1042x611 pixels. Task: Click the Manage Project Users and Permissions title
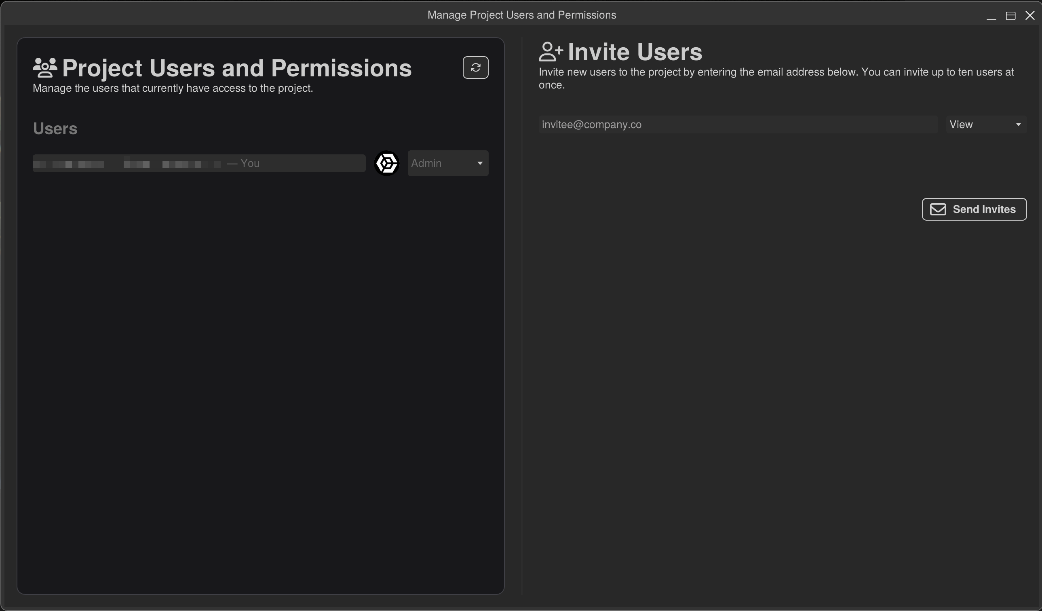point(521,15)
